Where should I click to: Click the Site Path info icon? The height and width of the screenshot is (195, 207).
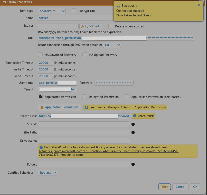(x=133, y=132)
